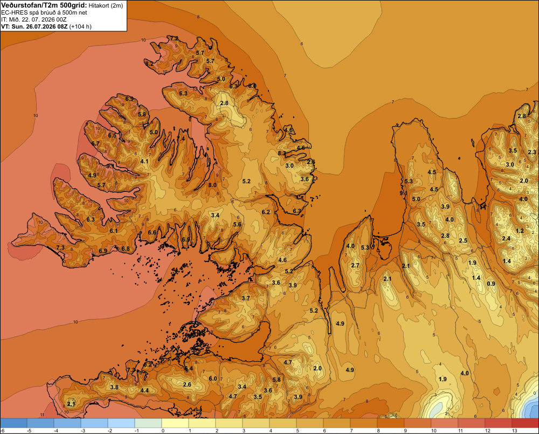The height and width of the screenshot is (434, 539).
Task: Click the 6.5 temperature label in Westfjords
Action: (112, 135)
